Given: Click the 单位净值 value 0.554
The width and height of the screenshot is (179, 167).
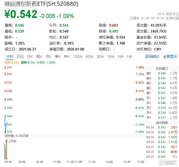Looking at the screenshot, I should (x=121, y=37).
